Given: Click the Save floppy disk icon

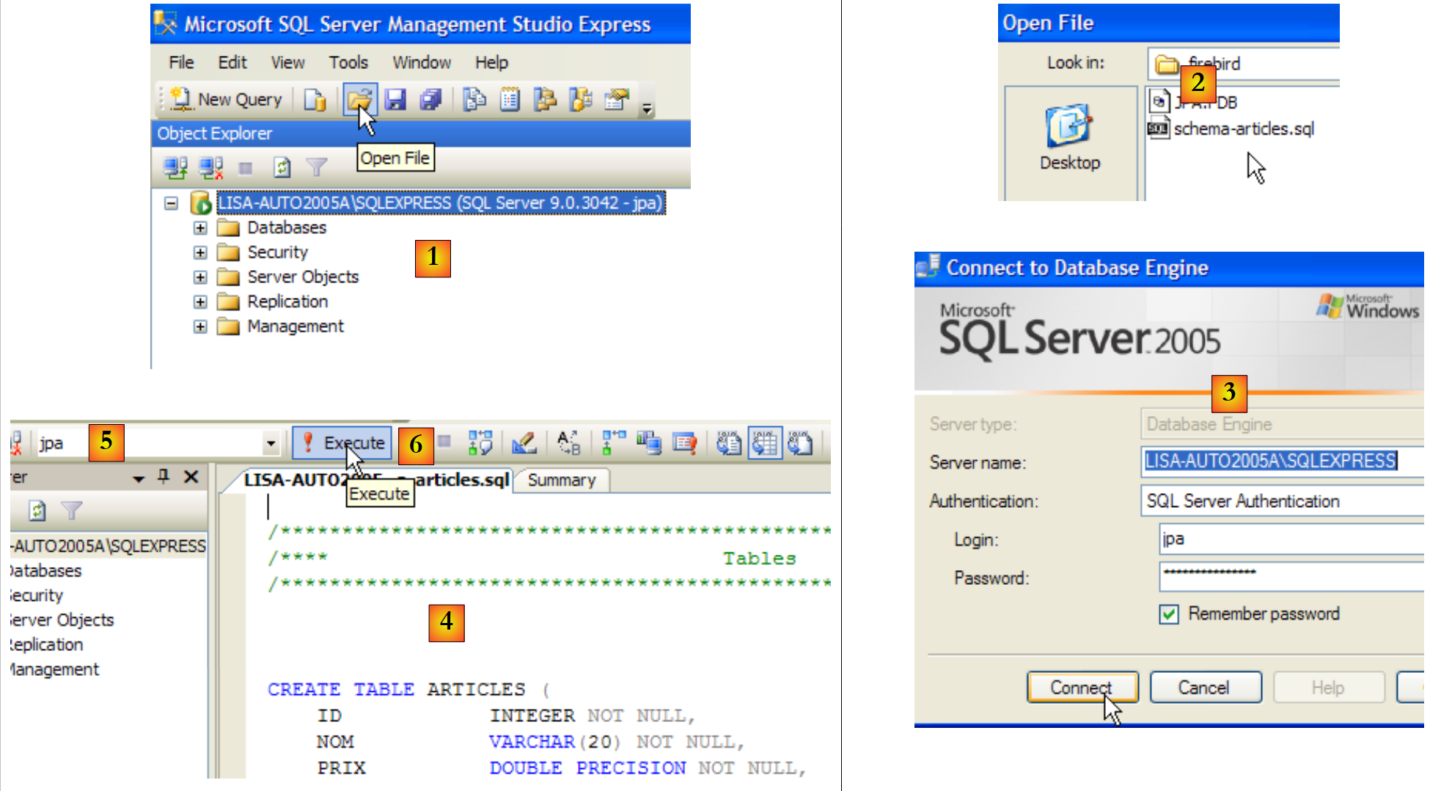Looking at the screenshot, I should click(395, 99).
